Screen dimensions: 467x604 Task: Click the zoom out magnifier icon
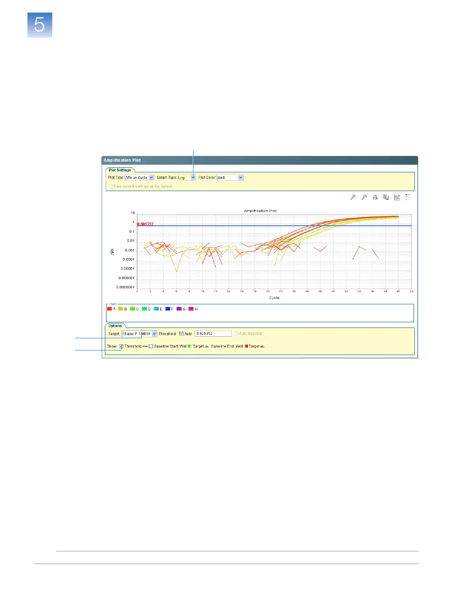pos(364,197)
